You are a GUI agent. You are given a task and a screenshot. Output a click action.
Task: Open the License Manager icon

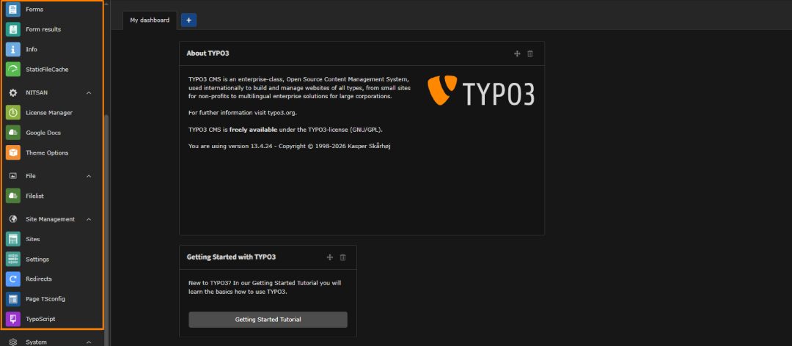[x=13, y=113]
